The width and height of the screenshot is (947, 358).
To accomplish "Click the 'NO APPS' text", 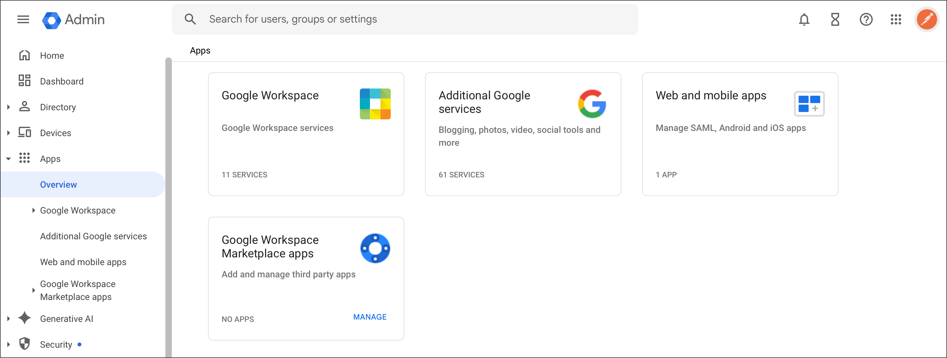I will tap(237, 319).
